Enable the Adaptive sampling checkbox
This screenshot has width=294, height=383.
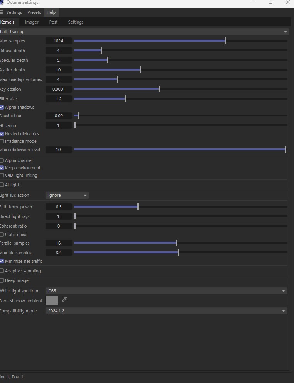2,271
